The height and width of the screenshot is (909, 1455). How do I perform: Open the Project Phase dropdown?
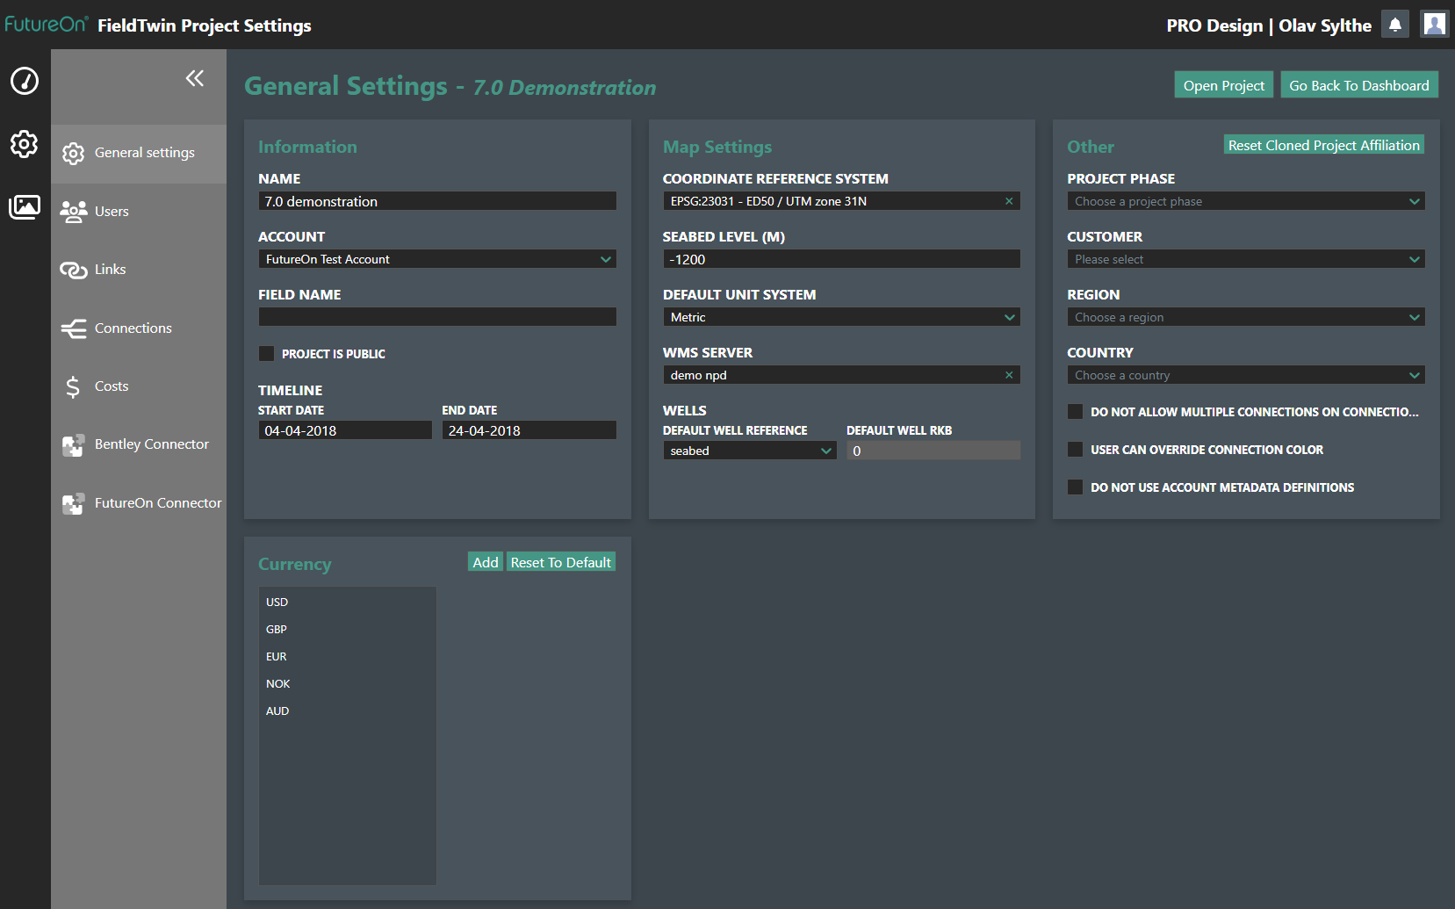point(1246,201)
